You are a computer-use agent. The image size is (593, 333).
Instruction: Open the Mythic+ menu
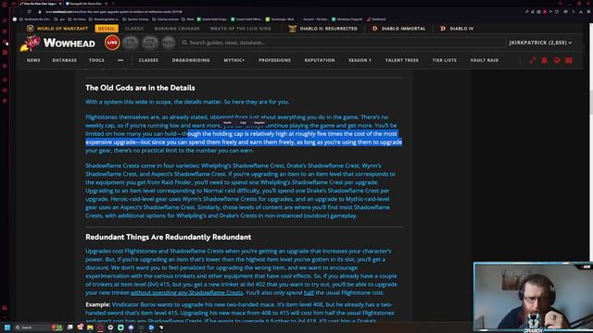coord(234,60)
